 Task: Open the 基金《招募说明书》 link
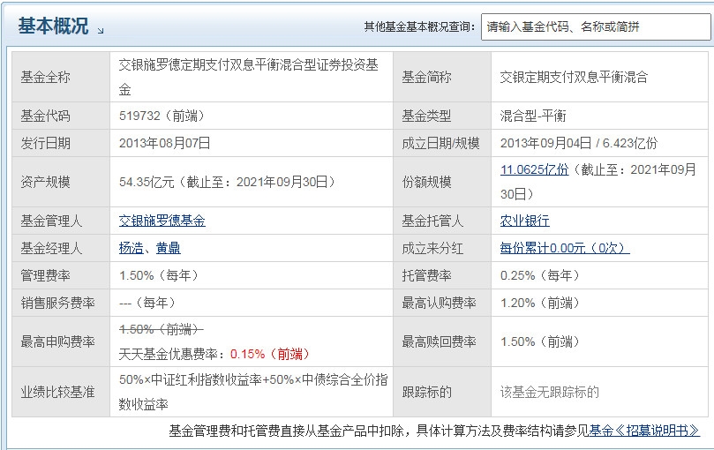644,431
